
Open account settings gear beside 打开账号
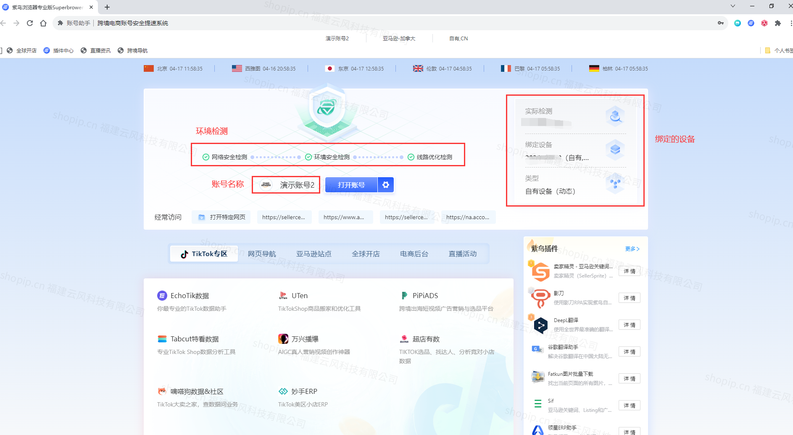pyautogui.click(x=386, y=185)
